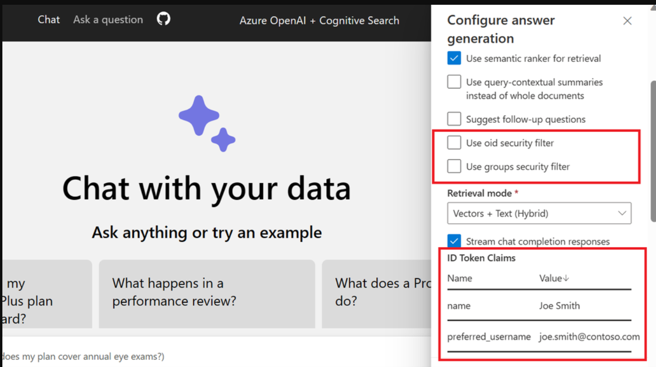The width and height of the screenshot is (656, 367).
Task: Enable query-contextual summaries checkbox
Action: [x=454, y=82]
